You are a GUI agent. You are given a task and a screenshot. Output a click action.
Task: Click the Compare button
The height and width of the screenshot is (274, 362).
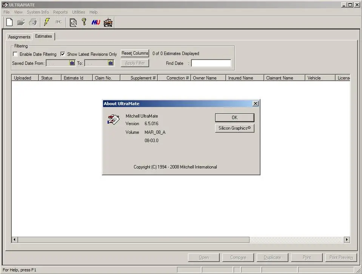(238, 257)
